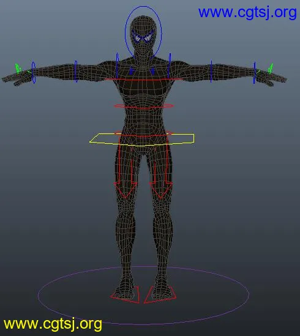
Task: Select the green finger control on screen-right hand
Action: tap(271, 68)
